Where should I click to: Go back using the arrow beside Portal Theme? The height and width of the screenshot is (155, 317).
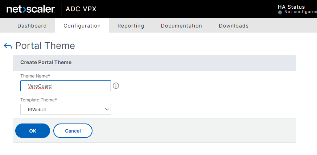8,46
